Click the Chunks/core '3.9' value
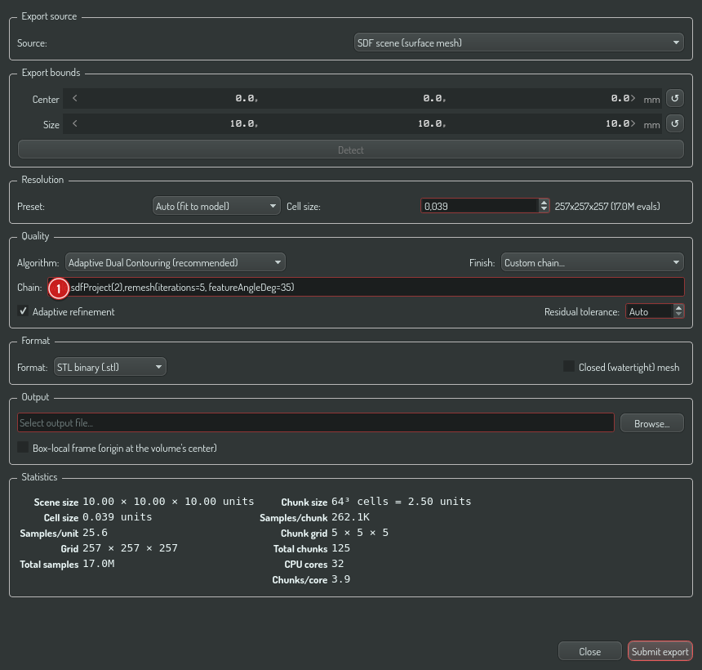Image resolution: width=702 pixels, height=670 pixels. [340, 579]
